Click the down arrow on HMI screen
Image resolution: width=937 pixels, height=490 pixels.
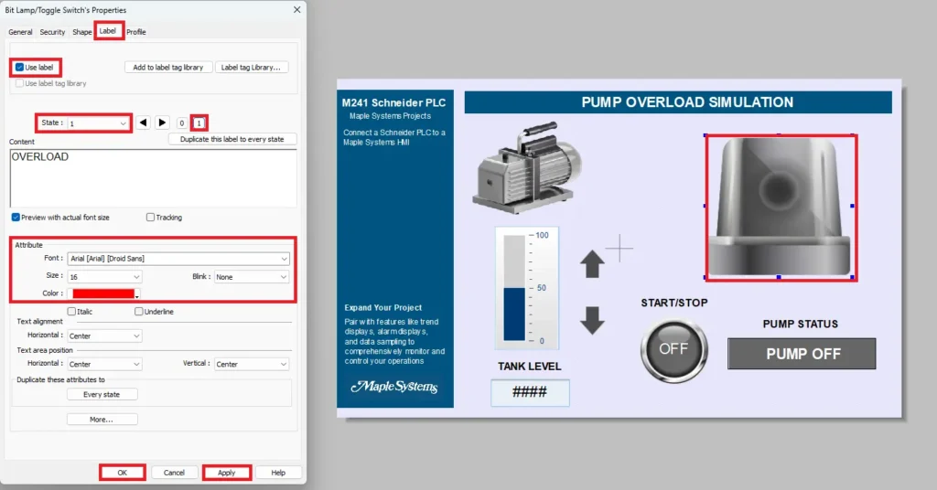(x=592, y=321)
